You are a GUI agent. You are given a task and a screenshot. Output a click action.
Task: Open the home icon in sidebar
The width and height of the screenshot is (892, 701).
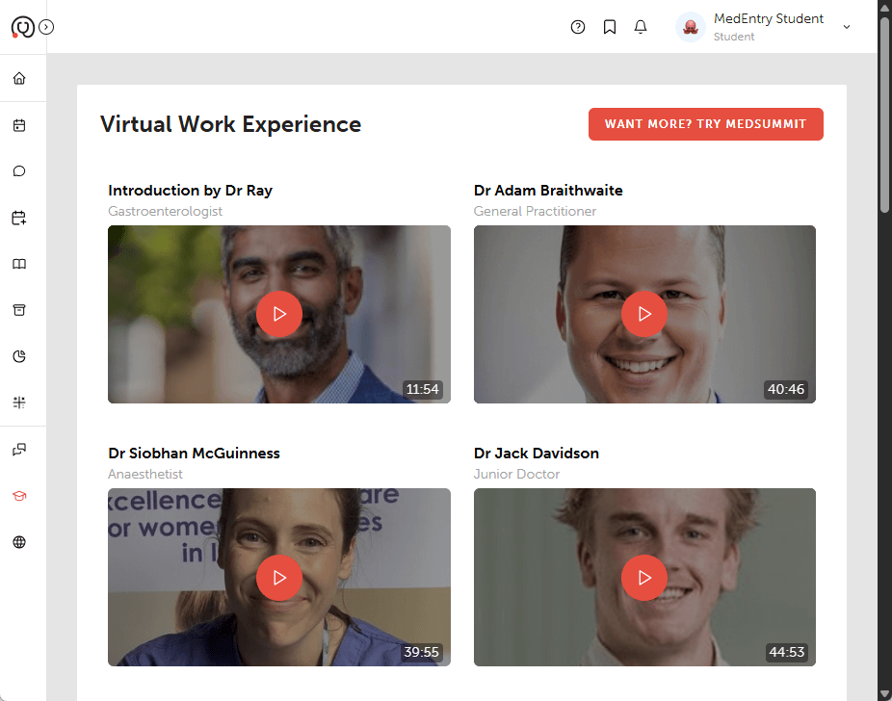pos(19,78)
